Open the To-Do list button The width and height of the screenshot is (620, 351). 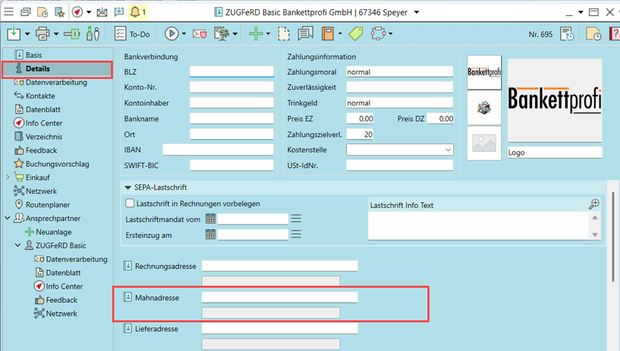131,33
